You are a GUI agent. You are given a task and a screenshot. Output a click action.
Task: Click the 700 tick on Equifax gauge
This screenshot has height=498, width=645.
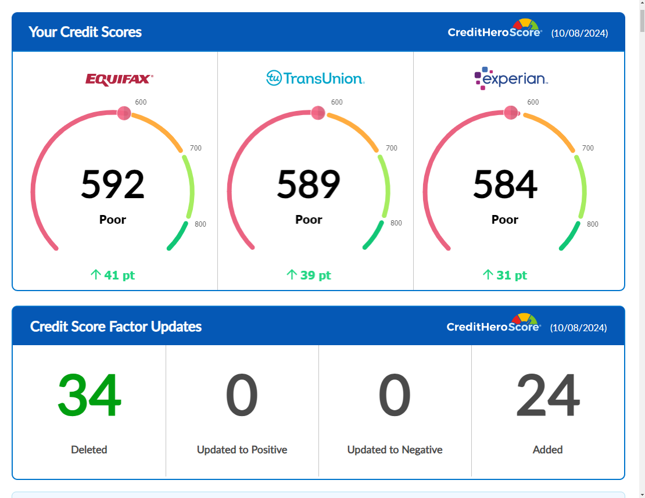(196, 148)
